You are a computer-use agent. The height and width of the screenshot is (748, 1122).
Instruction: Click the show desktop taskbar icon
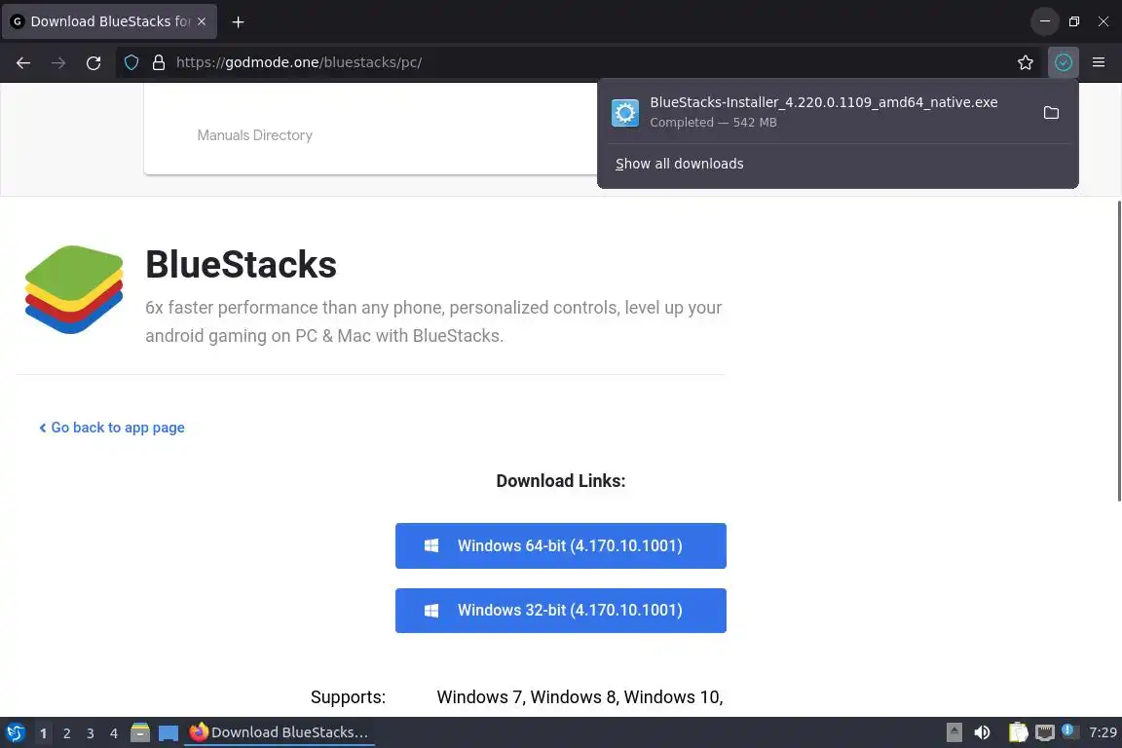[168, 733]
